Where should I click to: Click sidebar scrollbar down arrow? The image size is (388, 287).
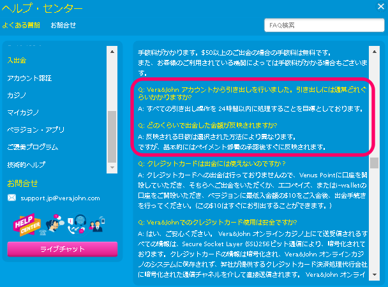[x=112, y=167]
